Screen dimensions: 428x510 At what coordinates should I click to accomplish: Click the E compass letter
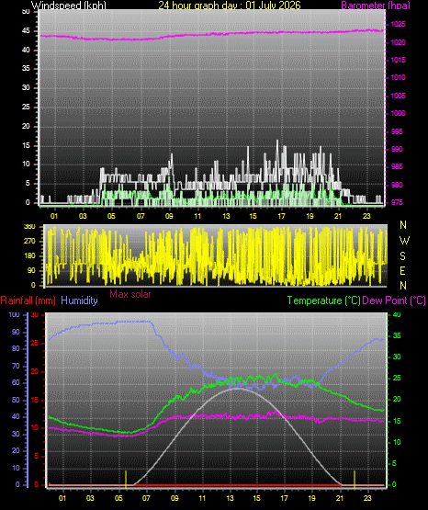tap(402, 271)
